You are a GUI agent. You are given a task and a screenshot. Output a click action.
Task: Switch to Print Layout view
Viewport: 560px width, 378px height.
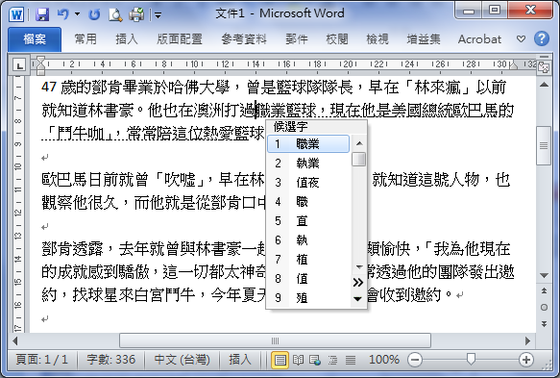(x=280, y=360)
